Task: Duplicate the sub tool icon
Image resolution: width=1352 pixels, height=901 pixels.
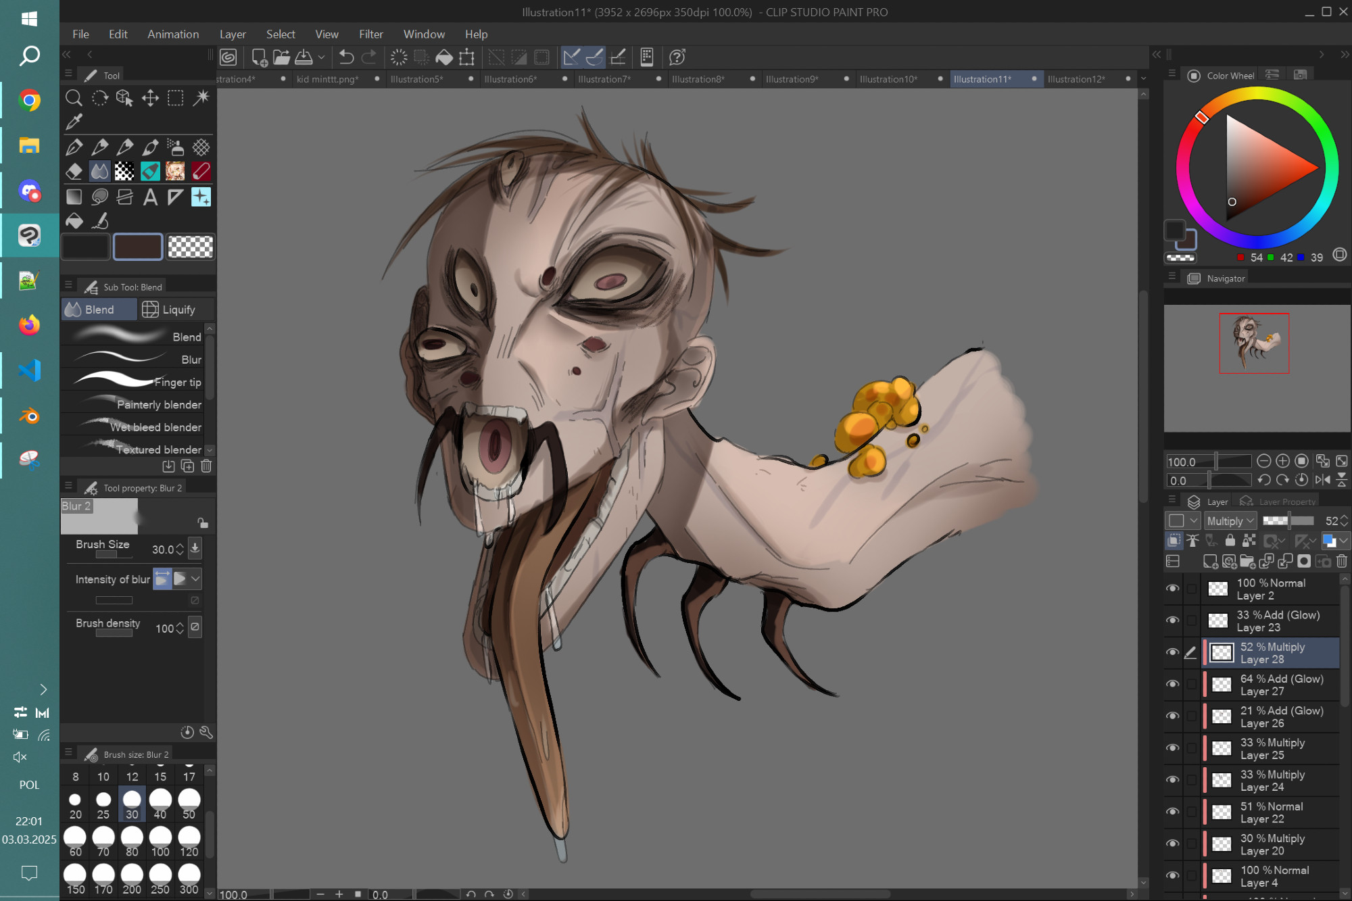Action: point(188,466)
